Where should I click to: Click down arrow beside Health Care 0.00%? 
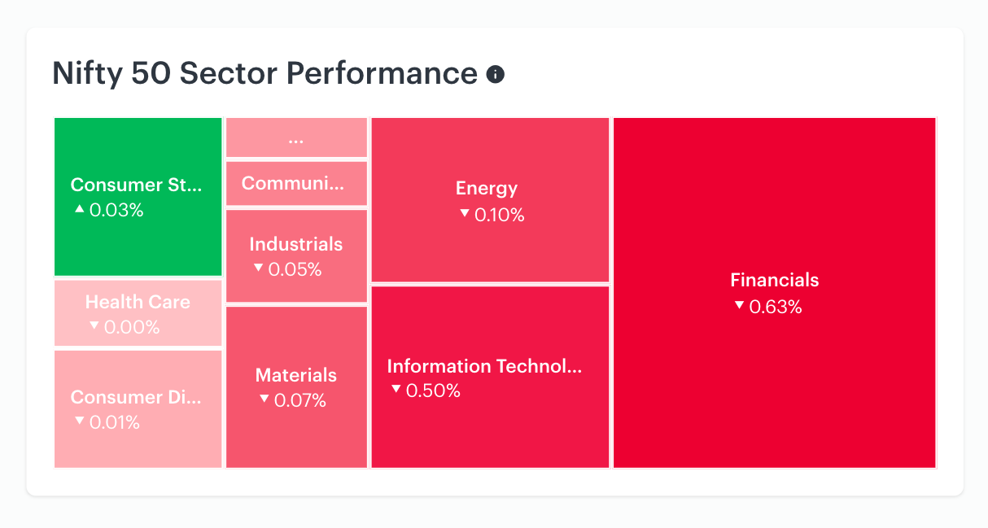(94, 325)
